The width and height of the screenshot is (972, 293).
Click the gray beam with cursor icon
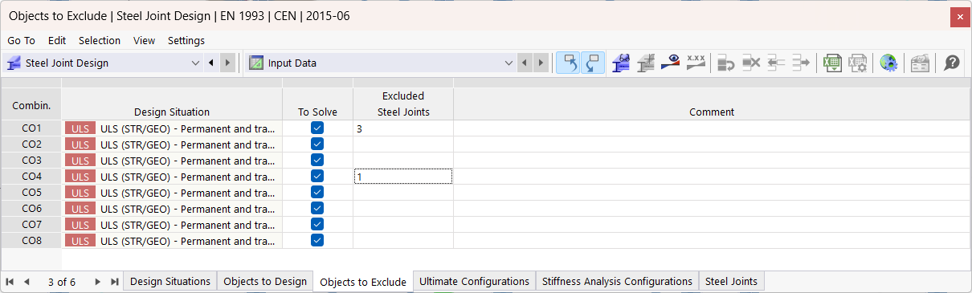[x=645, y=63]
